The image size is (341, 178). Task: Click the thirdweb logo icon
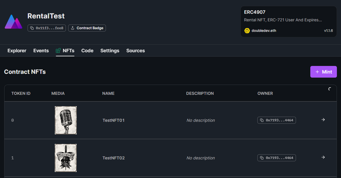pyautogui.click(x=13, y=22)
